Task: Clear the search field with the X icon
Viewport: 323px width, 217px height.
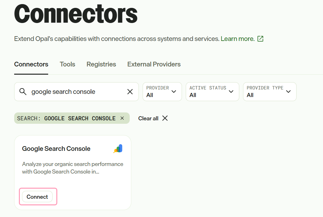Action: click(130, 92)
